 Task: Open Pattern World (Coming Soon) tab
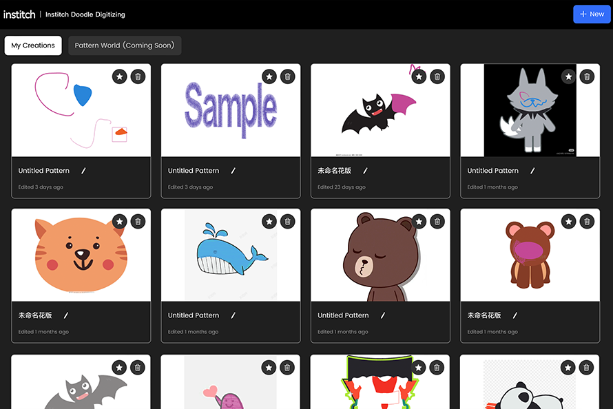point(125,45)
